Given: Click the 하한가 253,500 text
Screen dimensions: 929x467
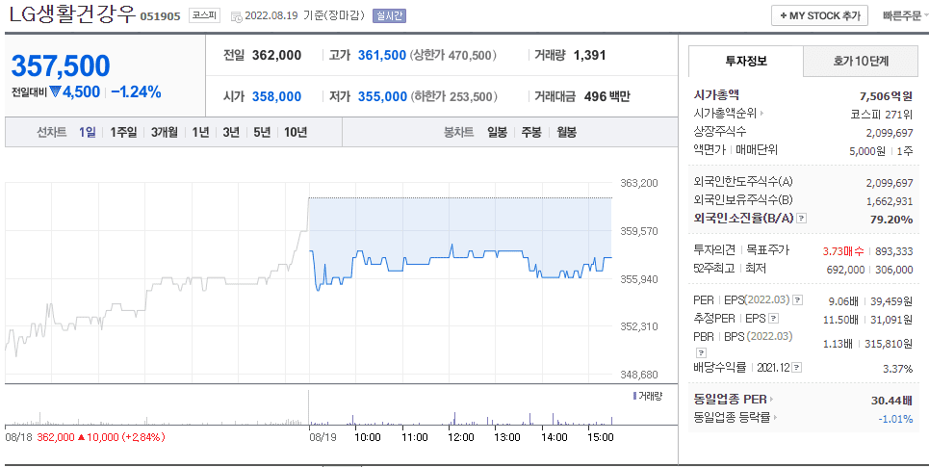Looking at the screenshot, I should (x=453, y=96).
